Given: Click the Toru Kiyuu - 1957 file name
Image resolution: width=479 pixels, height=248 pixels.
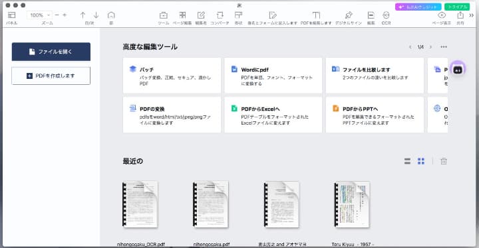Looking at the screenshot, I should click(x=353, y=244).
